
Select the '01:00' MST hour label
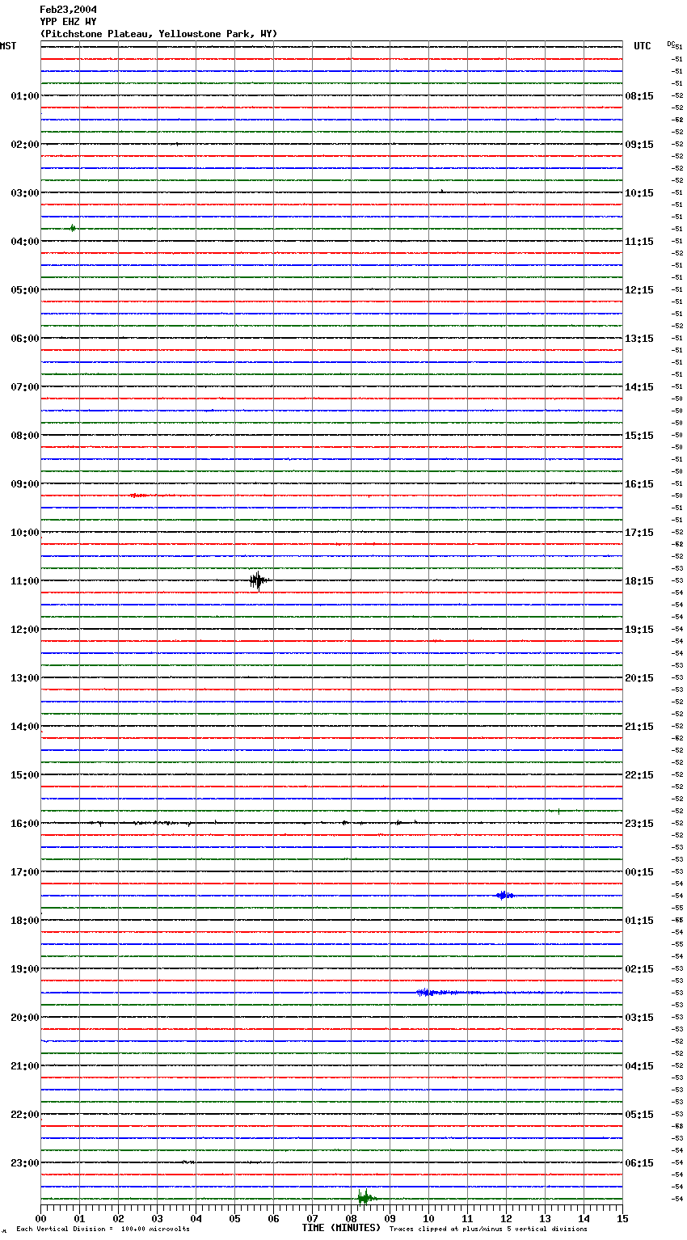(x=25, y=96)
